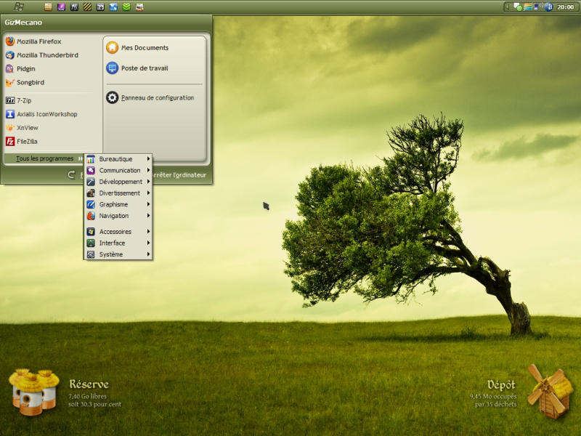Screen dimensions: 581x436
Task: Open Poste de travail
Action: [x=137, y=68]
